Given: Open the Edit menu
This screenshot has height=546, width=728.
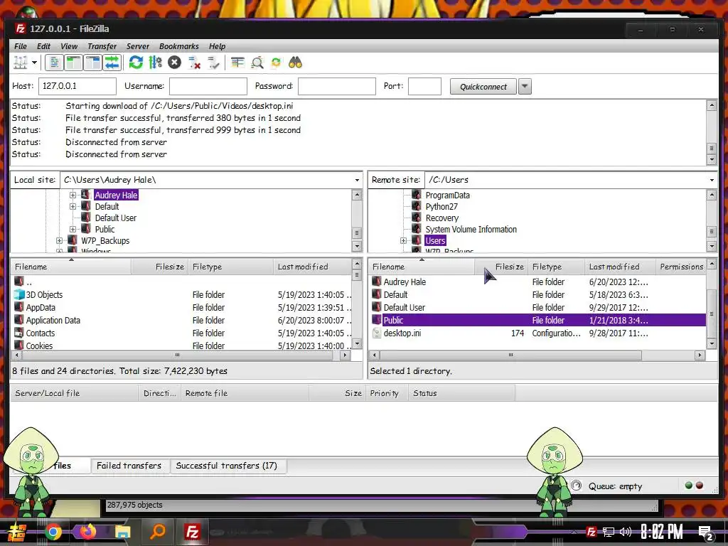Looking at the screenshot, I should pos(43,46).
